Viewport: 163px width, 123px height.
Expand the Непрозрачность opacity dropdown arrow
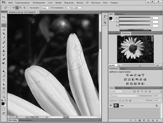coord(161,96)
